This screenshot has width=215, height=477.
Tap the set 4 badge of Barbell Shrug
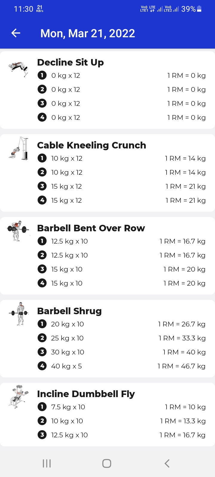[42, 366]
